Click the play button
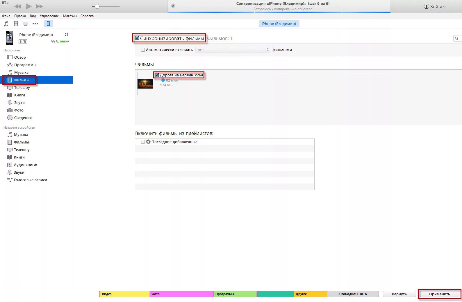This screenshot has width=462, height=302. click(x=28, y=6)
